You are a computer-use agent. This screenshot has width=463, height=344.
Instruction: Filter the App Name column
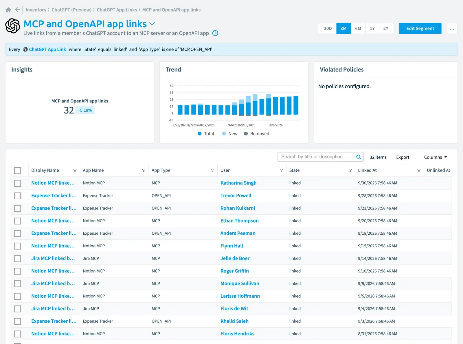point(144,170)
